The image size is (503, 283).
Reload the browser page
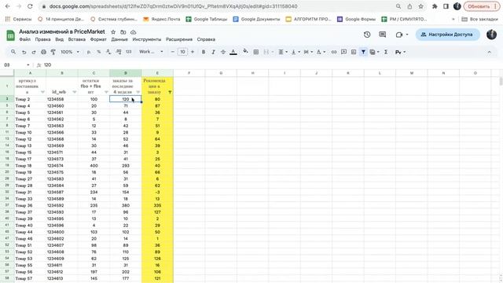(30, 6)
